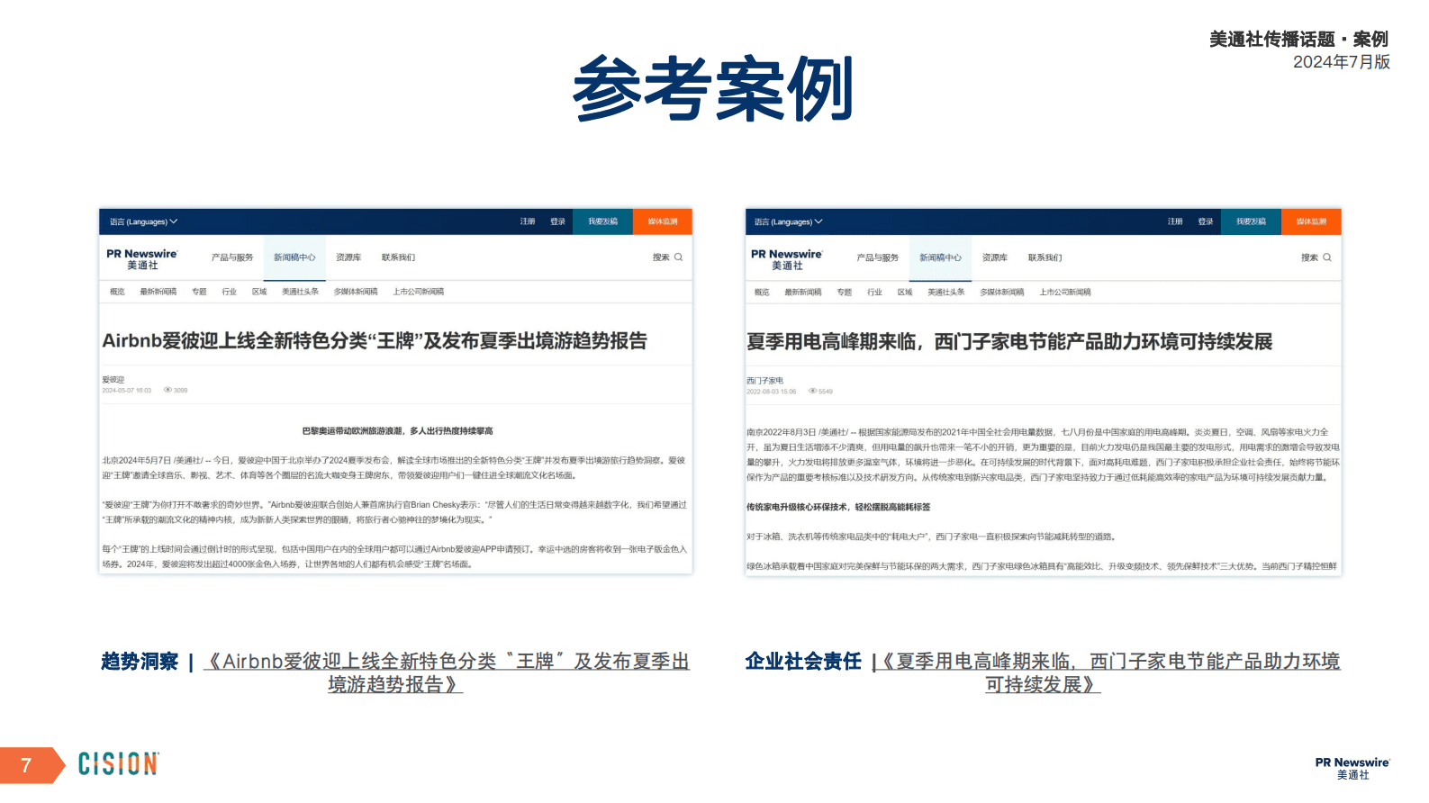Open the 西门子家电 企业社会责任 article link
The image size is (1429, 803).
pyautogui.click(x=1109, y=672)
